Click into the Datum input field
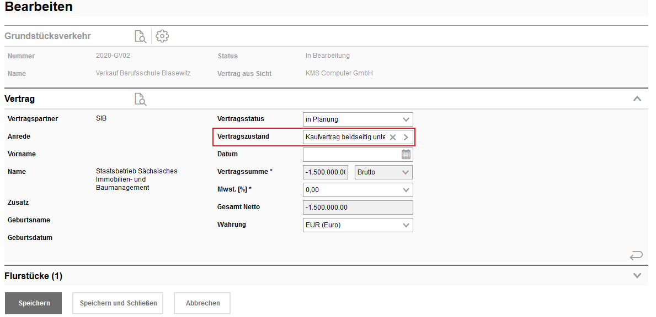Viewport: 656px width, 317px height. pos(351,155)
